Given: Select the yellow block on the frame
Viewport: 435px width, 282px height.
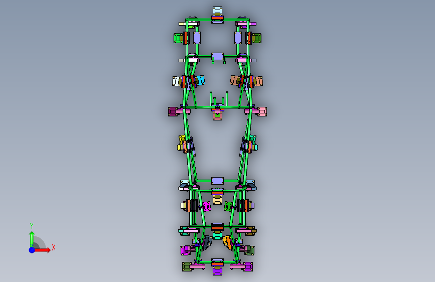Looking at the screenshot, I should (181, 143).
